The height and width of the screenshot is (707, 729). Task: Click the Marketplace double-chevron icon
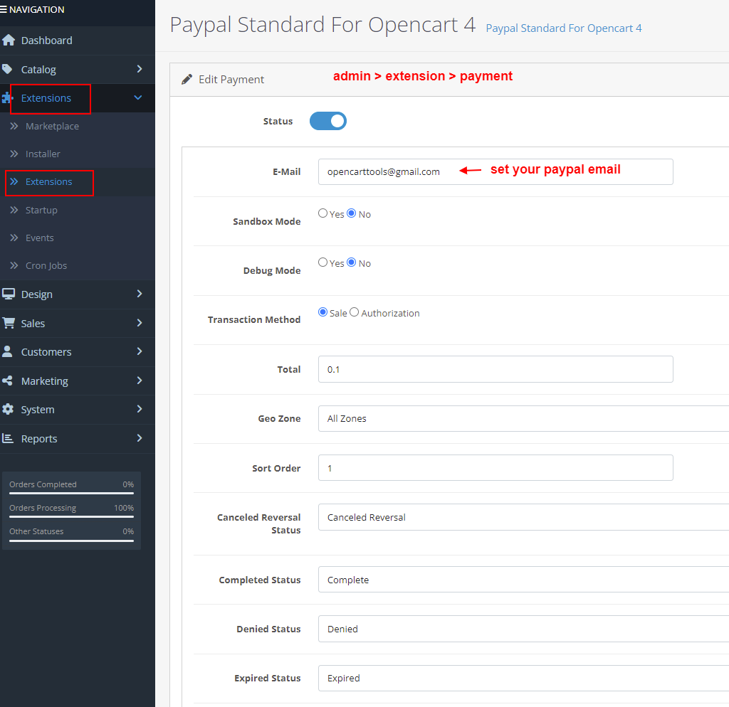(14, 126)
